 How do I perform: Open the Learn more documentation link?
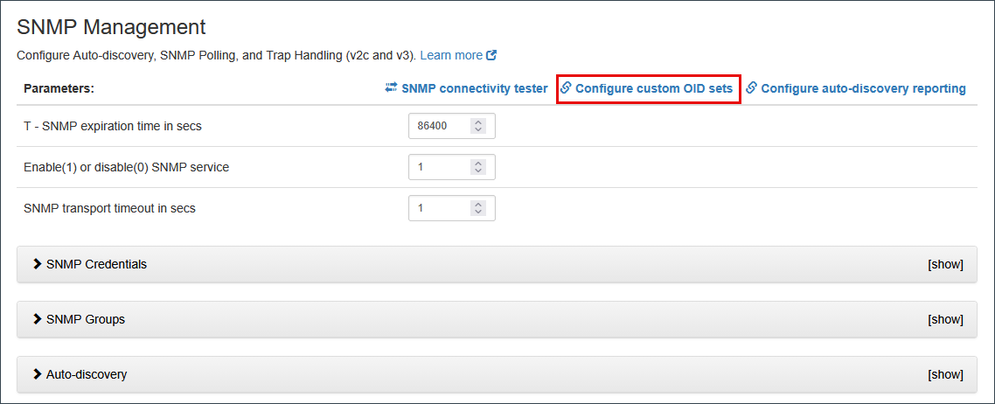pyautogui.click(x=451, y=55)
